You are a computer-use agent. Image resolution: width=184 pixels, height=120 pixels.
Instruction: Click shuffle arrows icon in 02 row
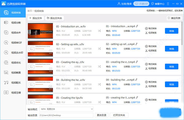point(99,49)
